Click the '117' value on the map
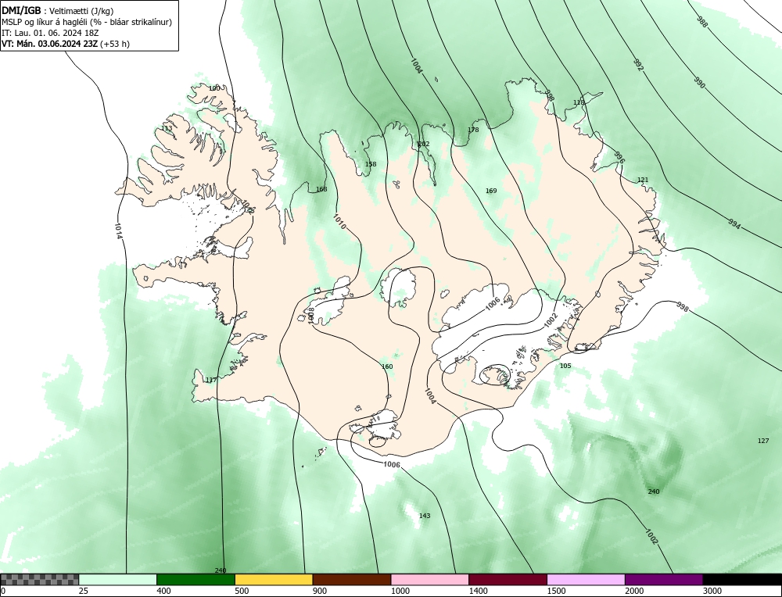Viewport: 782px width, 597px height. pyautogui.click(x=211, y=380)
